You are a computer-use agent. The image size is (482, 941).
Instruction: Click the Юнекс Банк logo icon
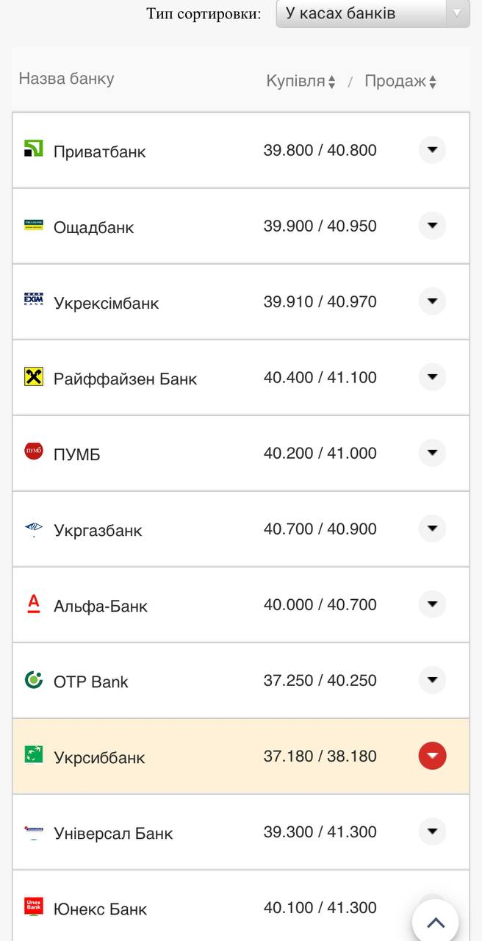[x=34, y=906]
